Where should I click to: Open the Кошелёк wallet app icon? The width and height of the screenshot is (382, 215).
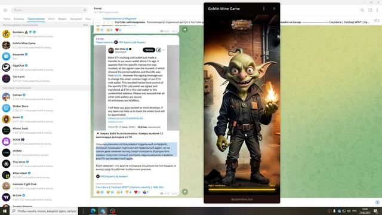(6, 56)
